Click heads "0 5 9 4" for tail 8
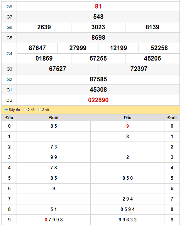 [x=127, y=209]
